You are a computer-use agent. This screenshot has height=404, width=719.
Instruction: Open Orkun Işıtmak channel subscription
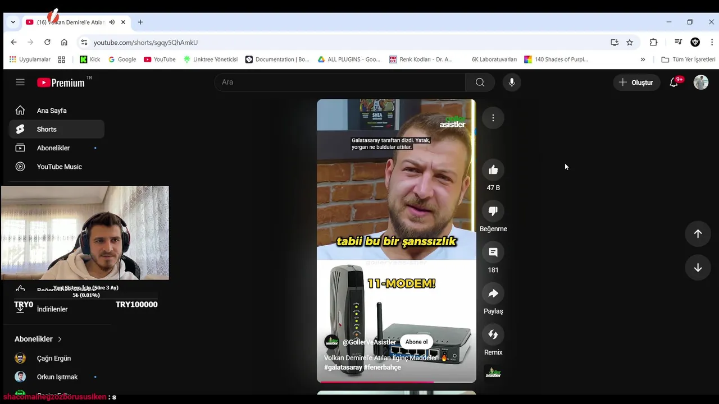pos(56,377)
